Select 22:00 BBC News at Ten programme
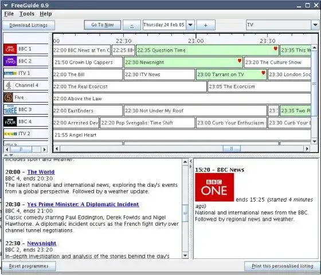The image size is (321, 275). coord(81,50)
